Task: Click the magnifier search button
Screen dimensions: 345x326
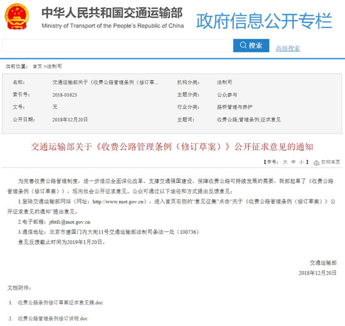Action: [251, 46]
